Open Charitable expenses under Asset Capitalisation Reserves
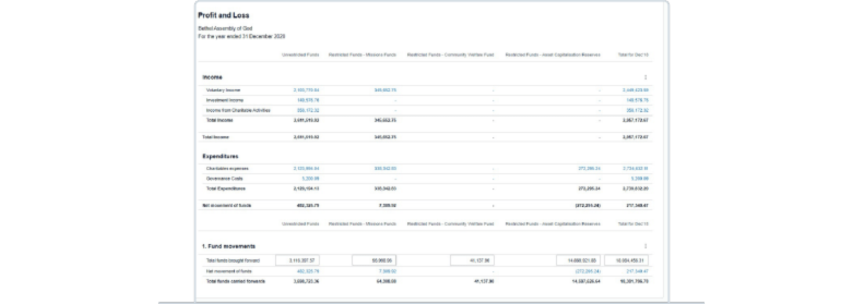Image resolution: width=863 pixels, height=304 pixels. (x=589, y=168)
